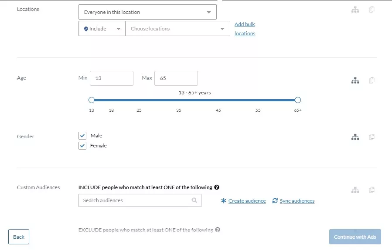The height and width of the screenshot is (250, 392).
Task: Uncheck the Male gender checkbox
Action: (82, 136)
